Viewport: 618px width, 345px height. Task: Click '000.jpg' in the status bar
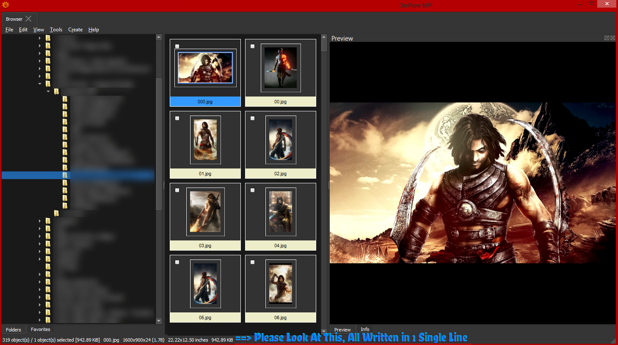point(111,340)
